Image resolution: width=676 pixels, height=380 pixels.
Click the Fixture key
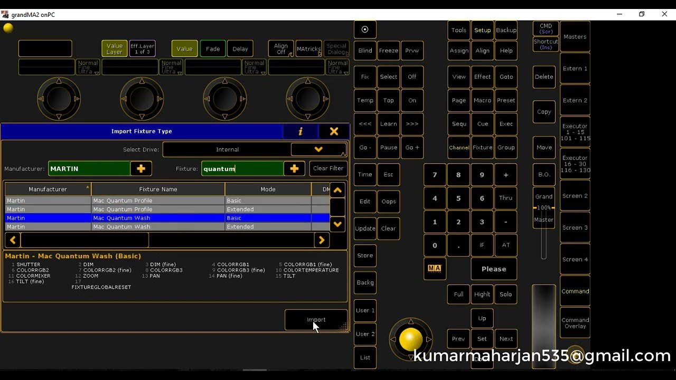pos(482,147)
